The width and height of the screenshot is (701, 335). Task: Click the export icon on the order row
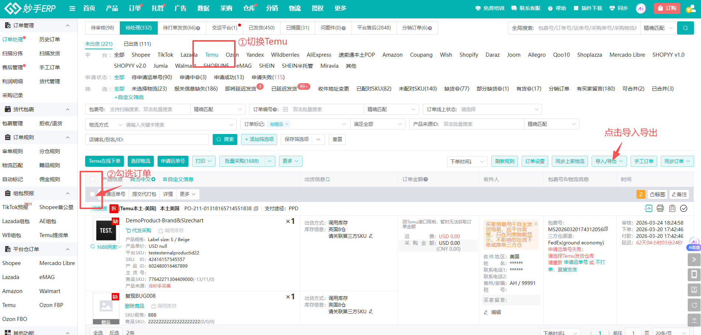coord(648,208)
